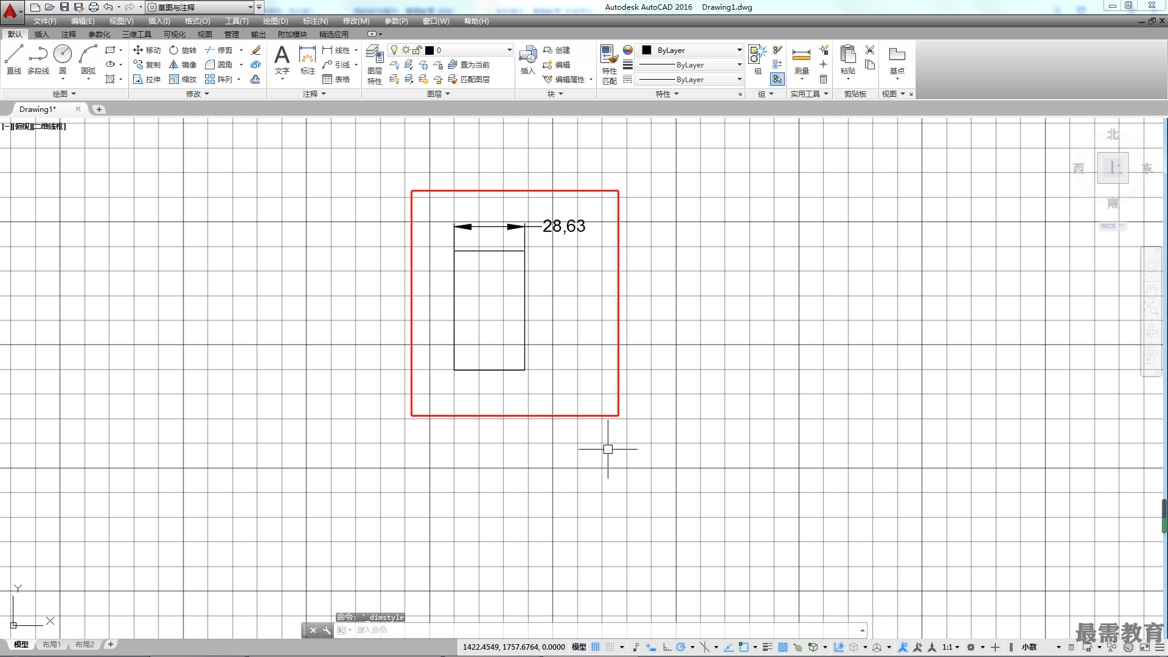The height and width of the screenshot is (657, 1168).
Task: Choose the Scale (缩放) command
Action: point(182,79)
